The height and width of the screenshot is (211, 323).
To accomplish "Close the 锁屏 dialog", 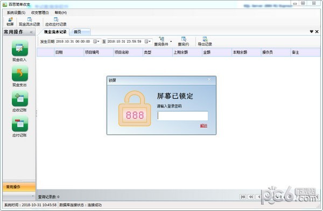I will tap(209, 79).
